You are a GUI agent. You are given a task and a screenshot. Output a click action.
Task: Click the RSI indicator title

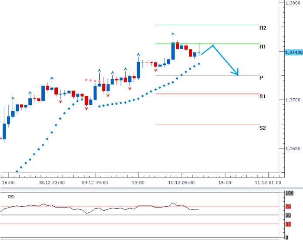tap(11, 197)
